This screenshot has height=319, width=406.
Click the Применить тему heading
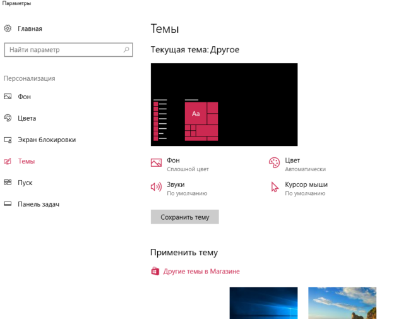[x=184, y=253]
